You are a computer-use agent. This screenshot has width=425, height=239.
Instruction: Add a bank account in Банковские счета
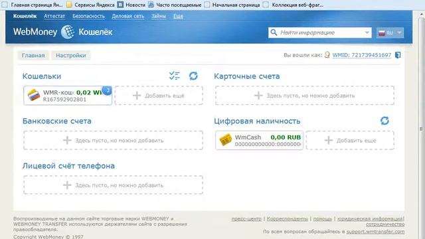113,140
